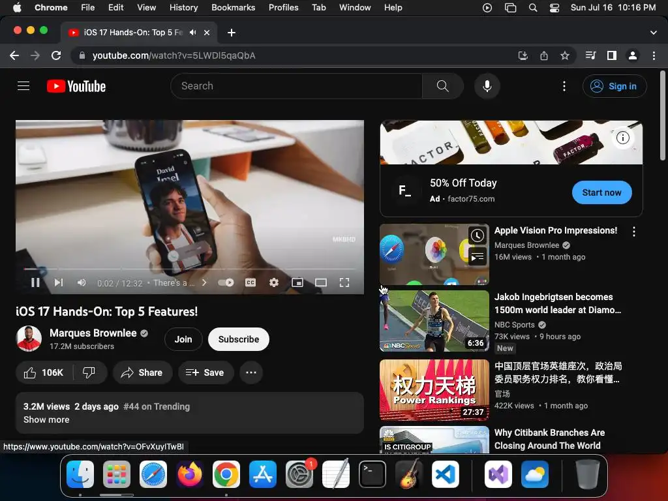This screenshot has width=668, height=501.
Task: Open the Marques Brownlee channel avatar
Action: point(29,339)
